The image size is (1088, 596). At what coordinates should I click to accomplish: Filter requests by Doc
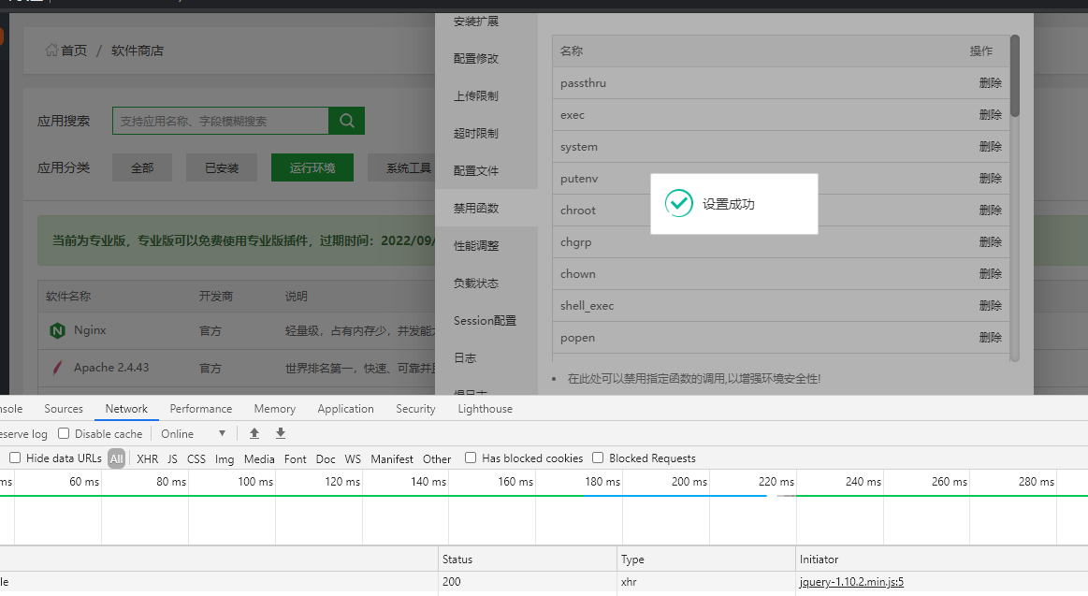coord(326,458)
